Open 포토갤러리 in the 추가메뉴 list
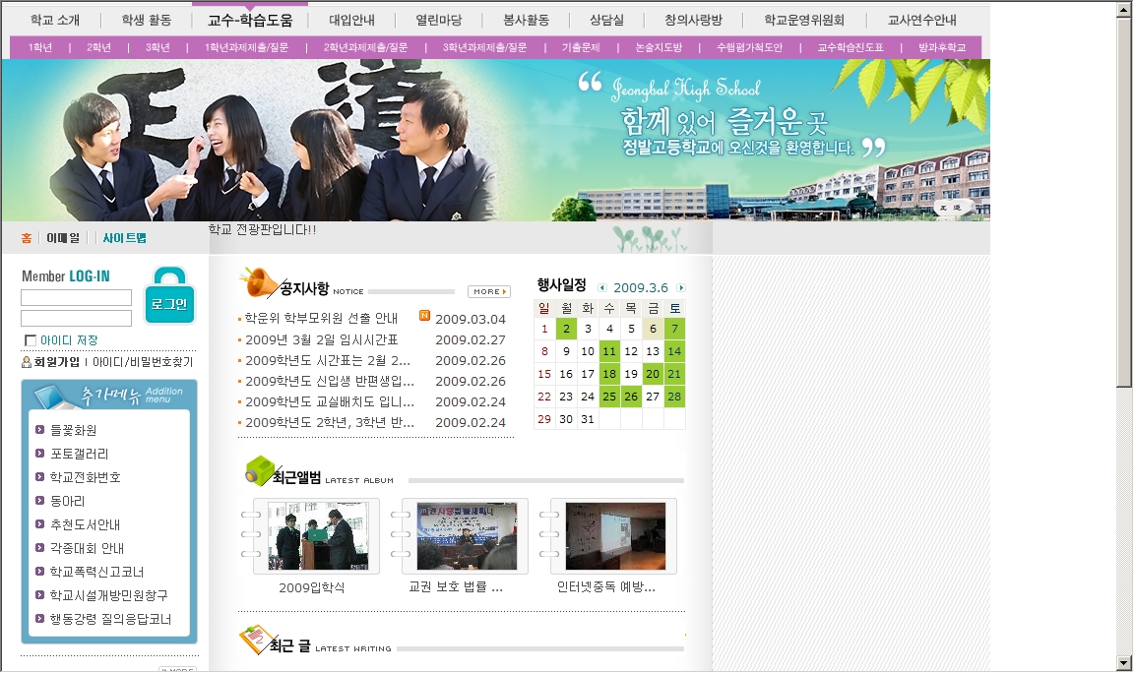 (x=79, y=454)
